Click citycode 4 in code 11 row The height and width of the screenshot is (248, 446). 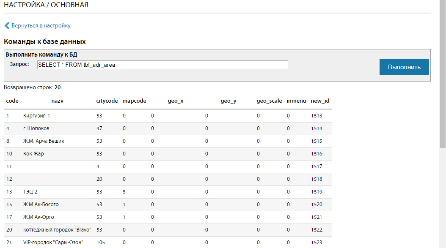pyautogui.click(x=98, y=166)
